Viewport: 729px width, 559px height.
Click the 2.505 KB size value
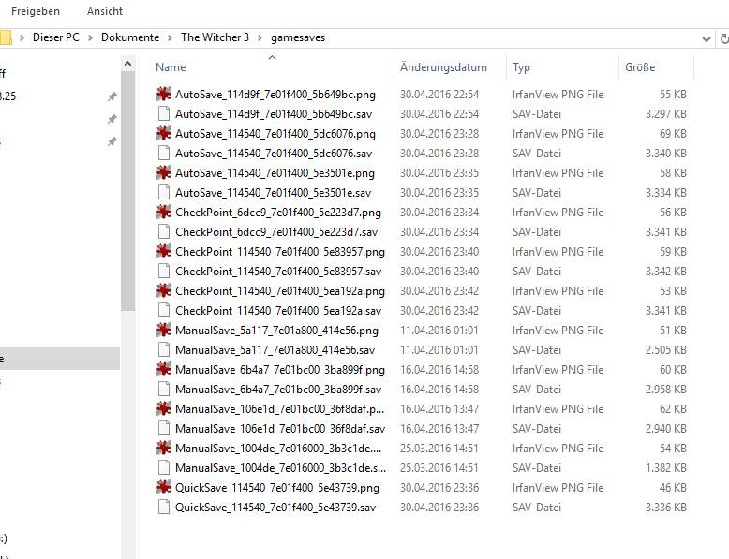point(666,350)
